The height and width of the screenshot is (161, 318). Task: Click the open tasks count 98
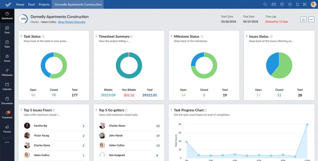click(x=33, y=95)
